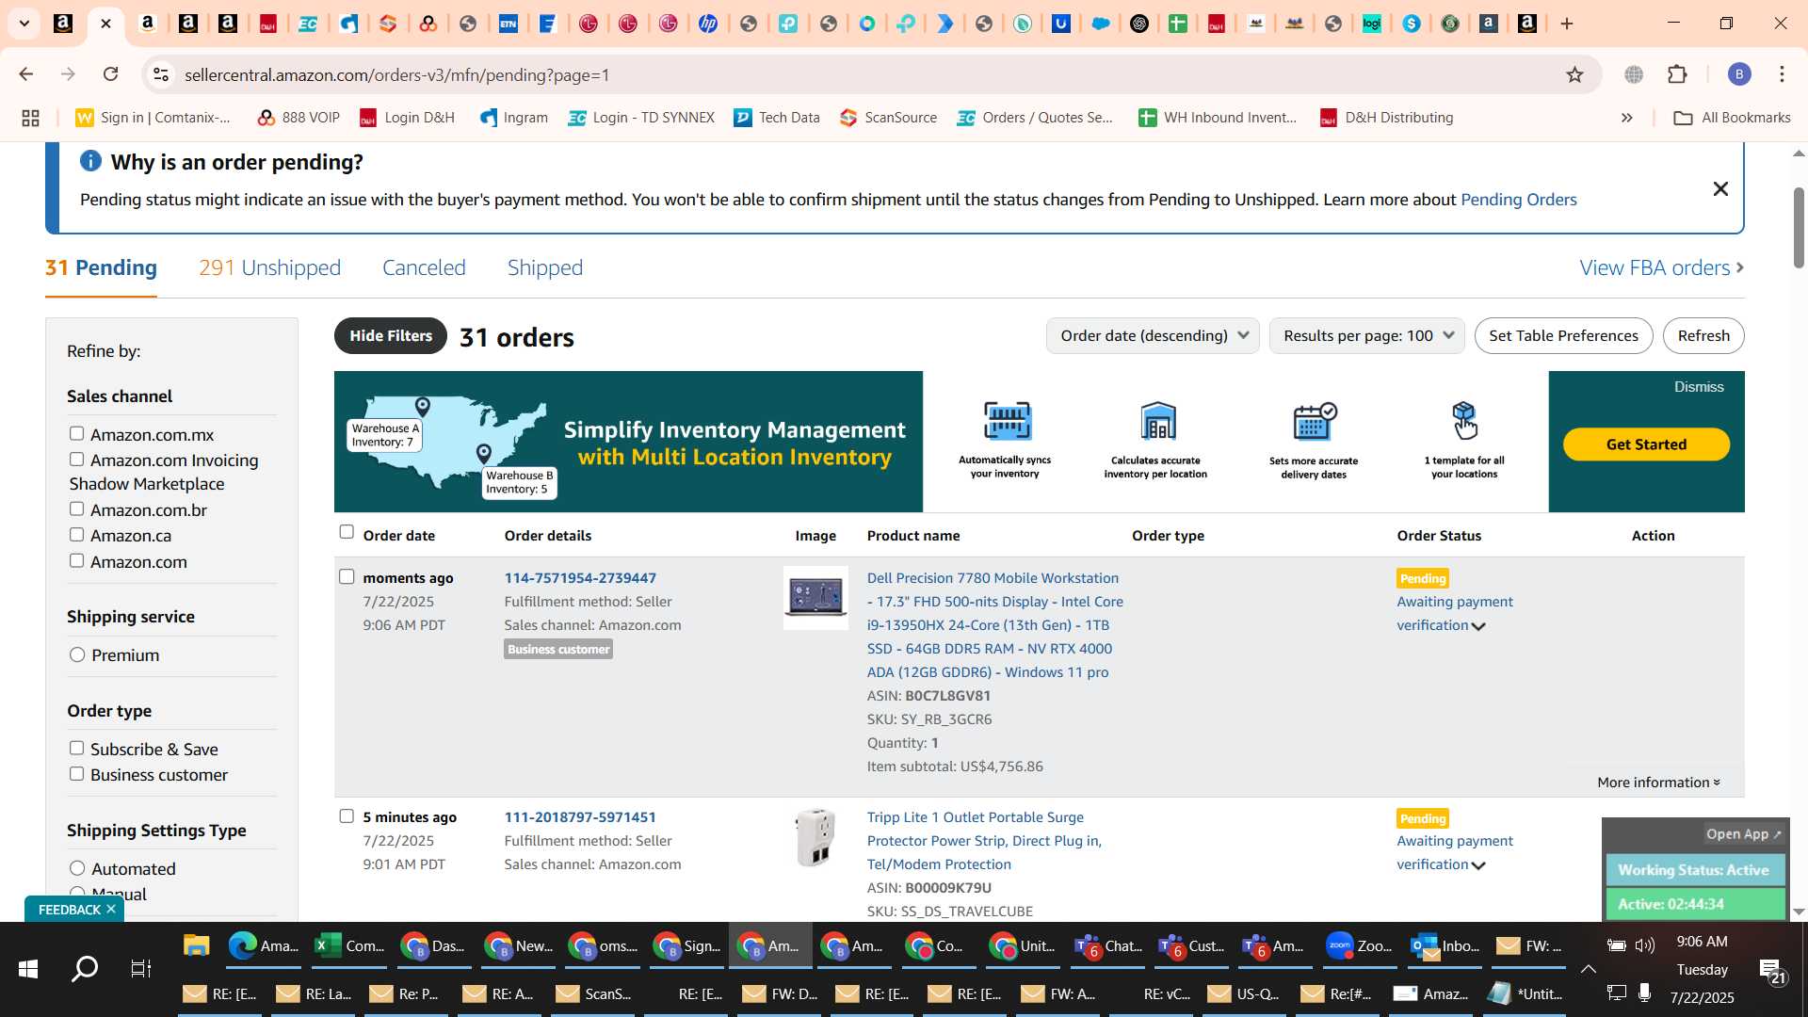Image resolution: width=1808 pixels, height=1017 pixels.
Task: Click the page vertical scrollbar thumb
Action: (1799, 226)
